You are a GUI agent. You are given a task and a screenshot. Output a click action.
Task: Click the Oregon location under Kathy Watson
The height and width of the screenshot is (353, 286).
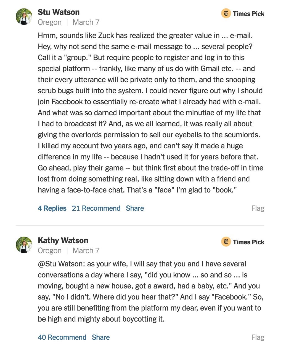point(50,251)
